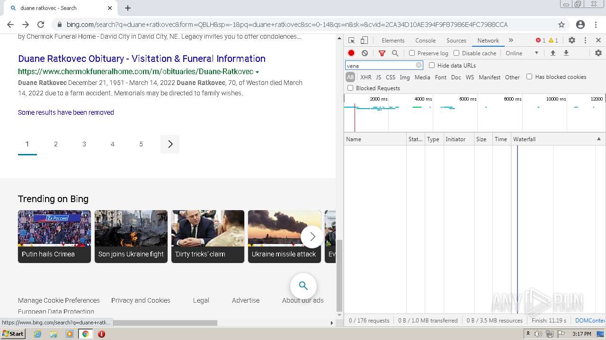Screen dimensions: 606x340
Task: Select the Network tab
Action: [x=488, y=41]
